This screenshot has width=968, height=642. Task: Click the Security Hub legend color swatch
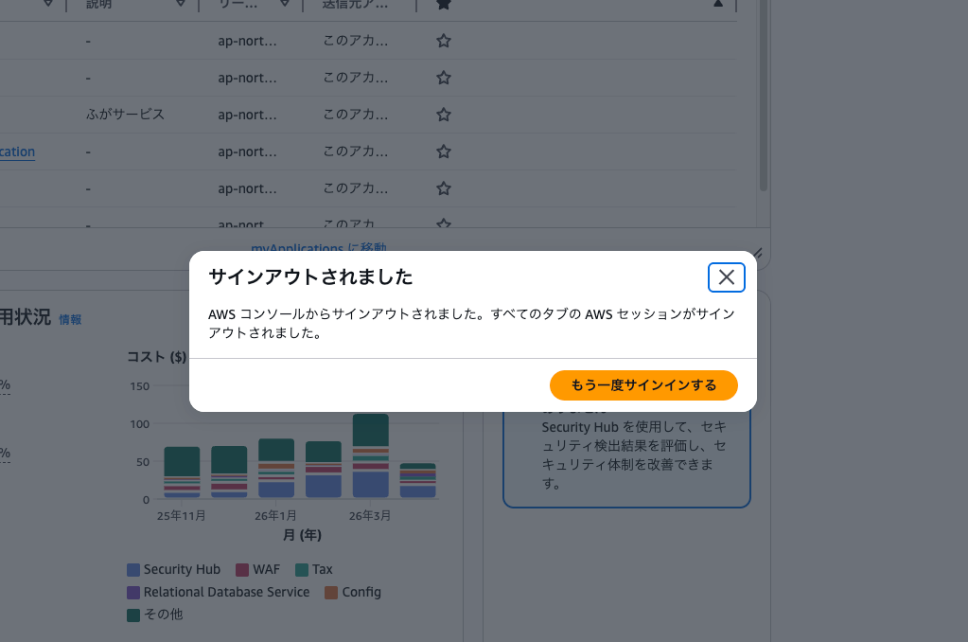point(132,569)
